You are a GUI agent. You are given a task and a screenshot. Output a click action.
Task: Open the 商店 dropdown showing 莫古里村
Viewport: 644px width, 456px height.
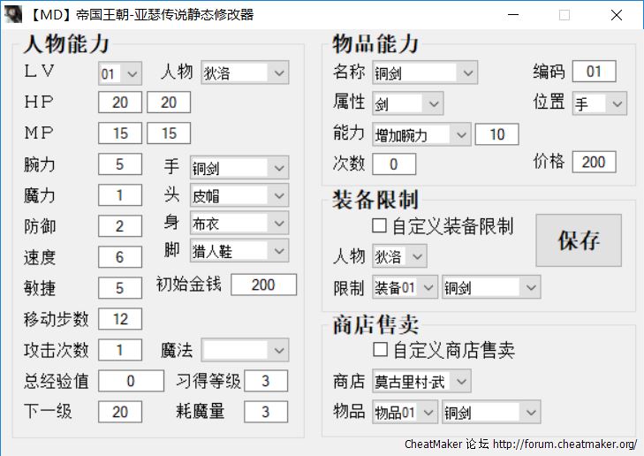pyautogui.click(x=421, y=381)
